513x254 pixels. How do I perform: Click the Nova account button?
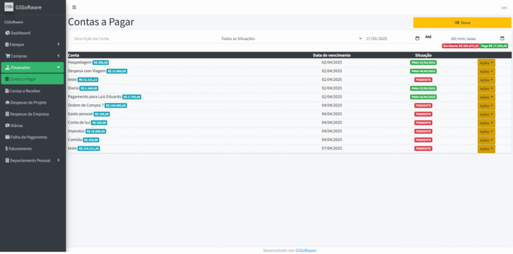462,23
